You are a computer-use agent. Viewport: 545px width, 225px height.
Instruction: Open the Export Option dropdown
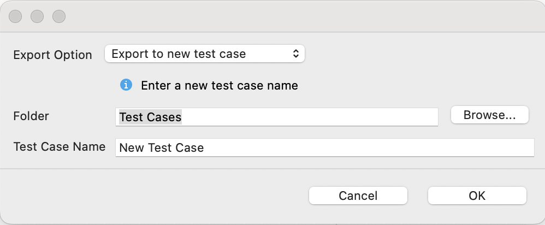click(204, 54)
